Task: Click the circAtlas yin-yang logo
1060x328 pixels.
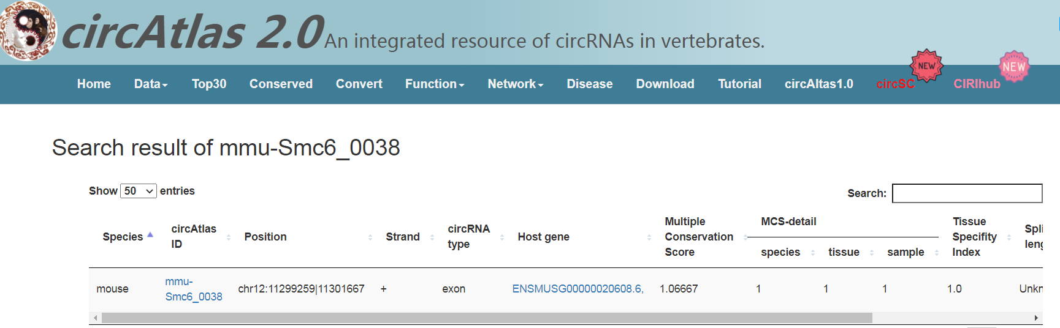Action: point(28,31)
